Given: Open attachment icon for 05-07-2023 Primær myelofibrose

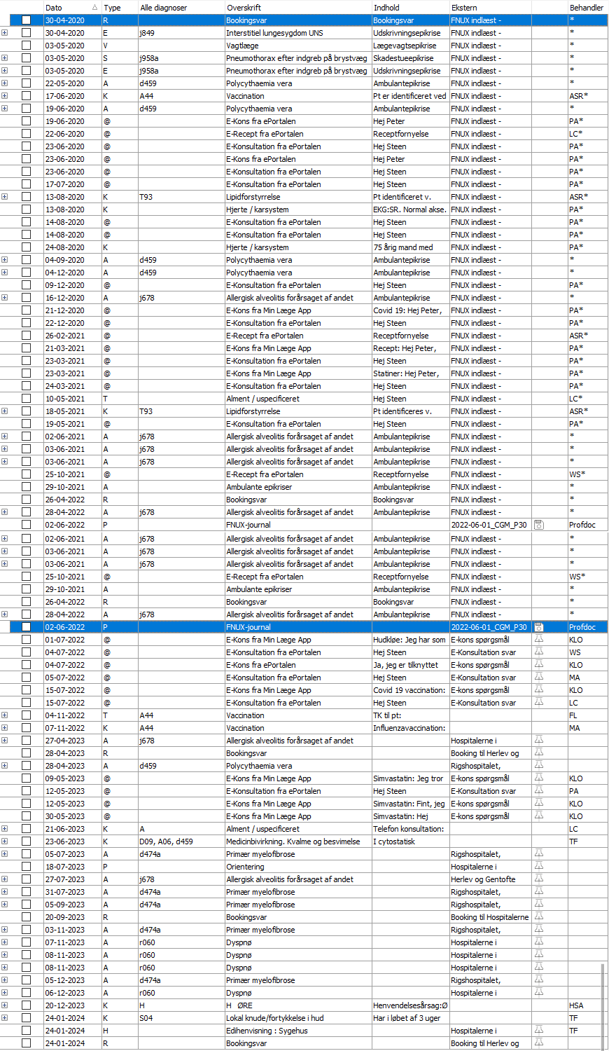Looking at the screenshot, I should tap(539, 854).
